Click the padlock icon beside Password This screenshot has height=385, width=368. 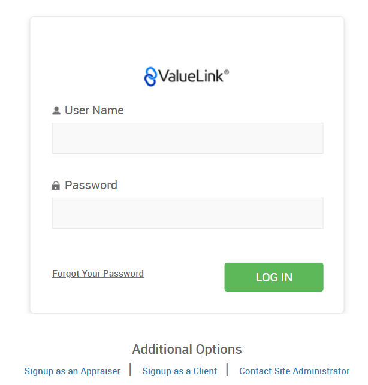click(56, 186)
